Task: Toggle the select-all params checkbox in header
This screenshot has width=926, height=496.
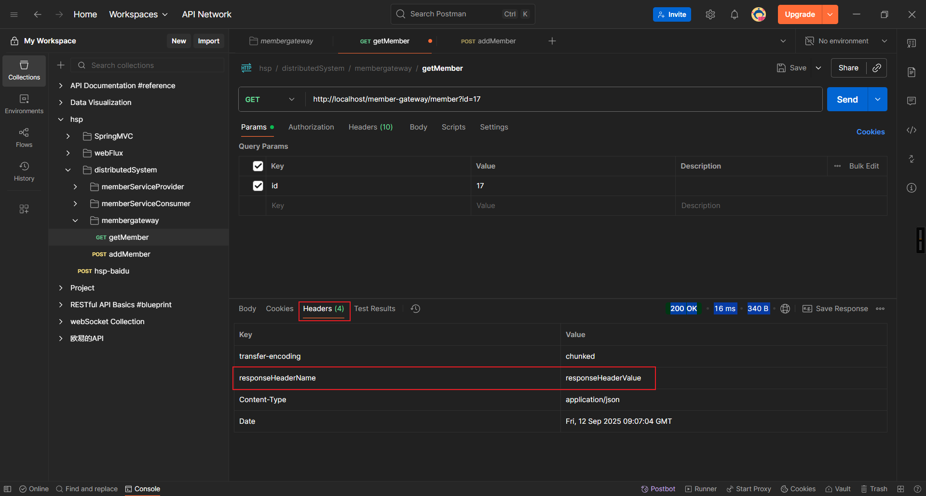Action: pos(258,166)
